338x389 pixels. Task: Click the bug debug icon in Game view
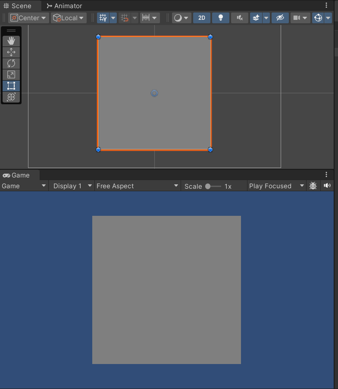click(313, 186)
